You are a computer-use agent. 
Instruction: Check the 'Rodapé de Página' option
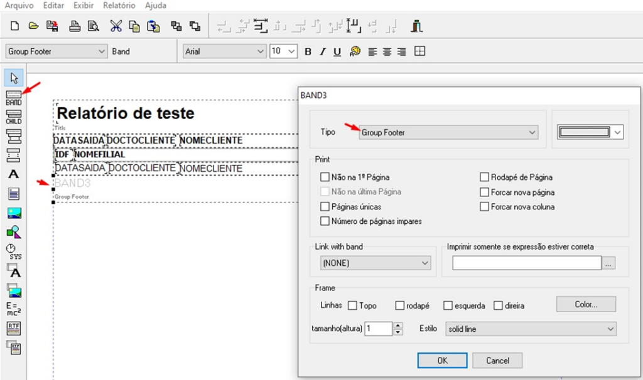485,177
